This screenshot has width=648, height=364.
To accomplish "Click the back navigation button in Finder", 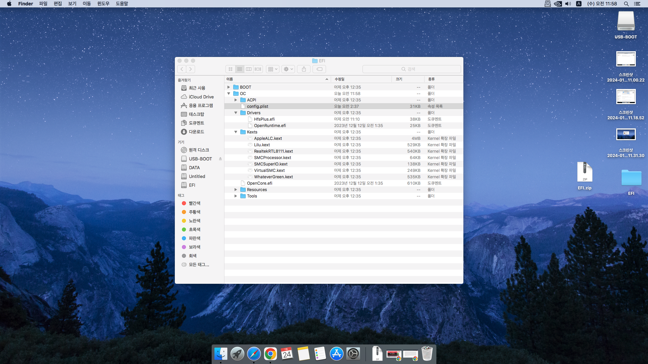I will pyautogui.click(x=182, y=69).
